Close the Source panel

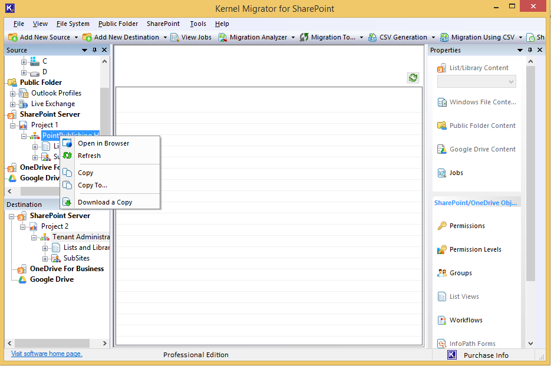point(104,50)
